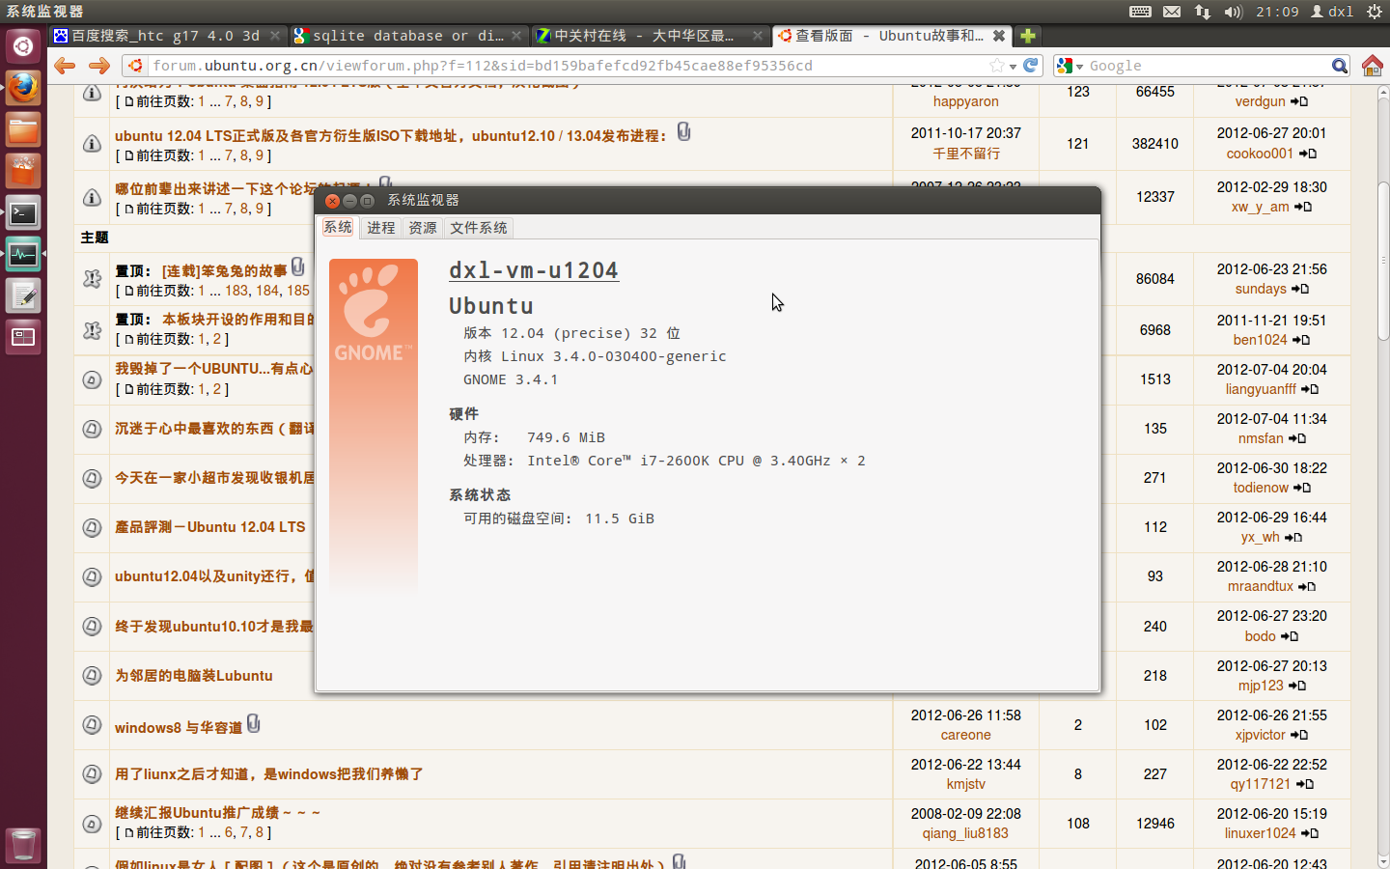Open Ubuntu Software Center launcher icon

coord(23,171)
